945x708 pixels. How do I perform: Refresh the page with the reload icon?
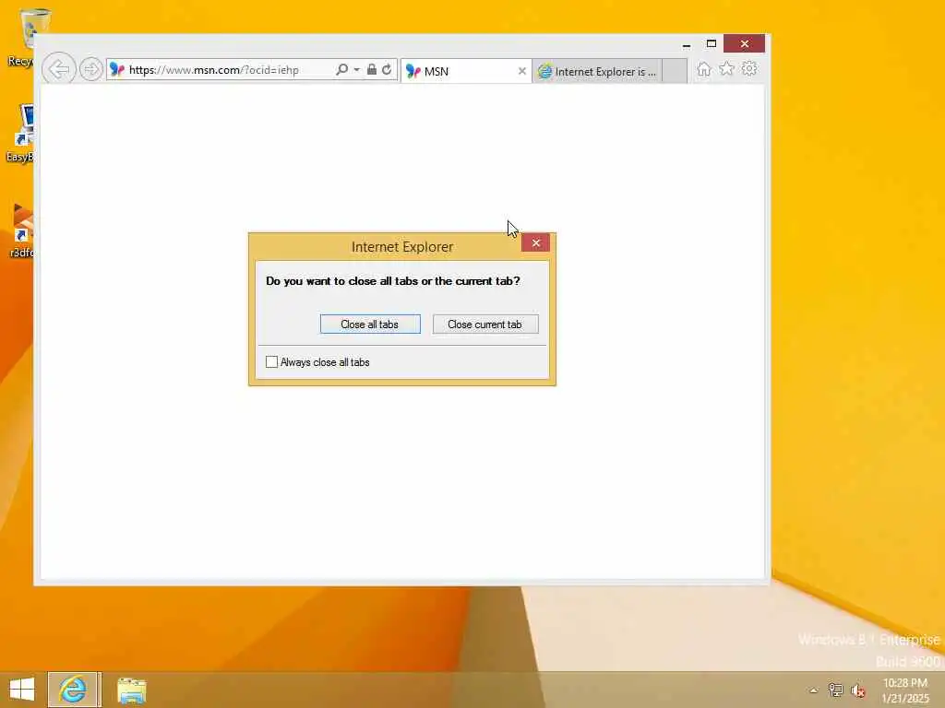click(x=387, y=69)
